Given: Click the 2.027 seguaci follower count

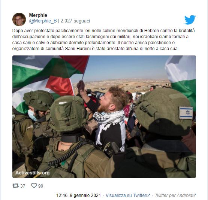Looking at the screenshot, I should pyautogui.click(x=75, y=21).
